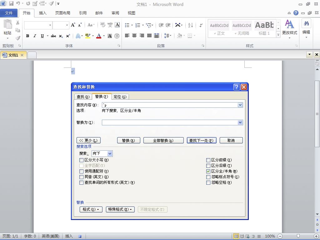Click the Change Styles (更改样式) icon
The image size is (320, 240).
[289, 24]
